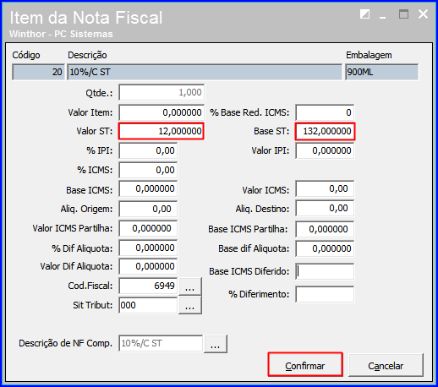Image resolution: width=438 pixels, height=387 pixels.
Task: Open Cod.Fiscal lookup ellipsis button
Action: (x=189, y=286)
